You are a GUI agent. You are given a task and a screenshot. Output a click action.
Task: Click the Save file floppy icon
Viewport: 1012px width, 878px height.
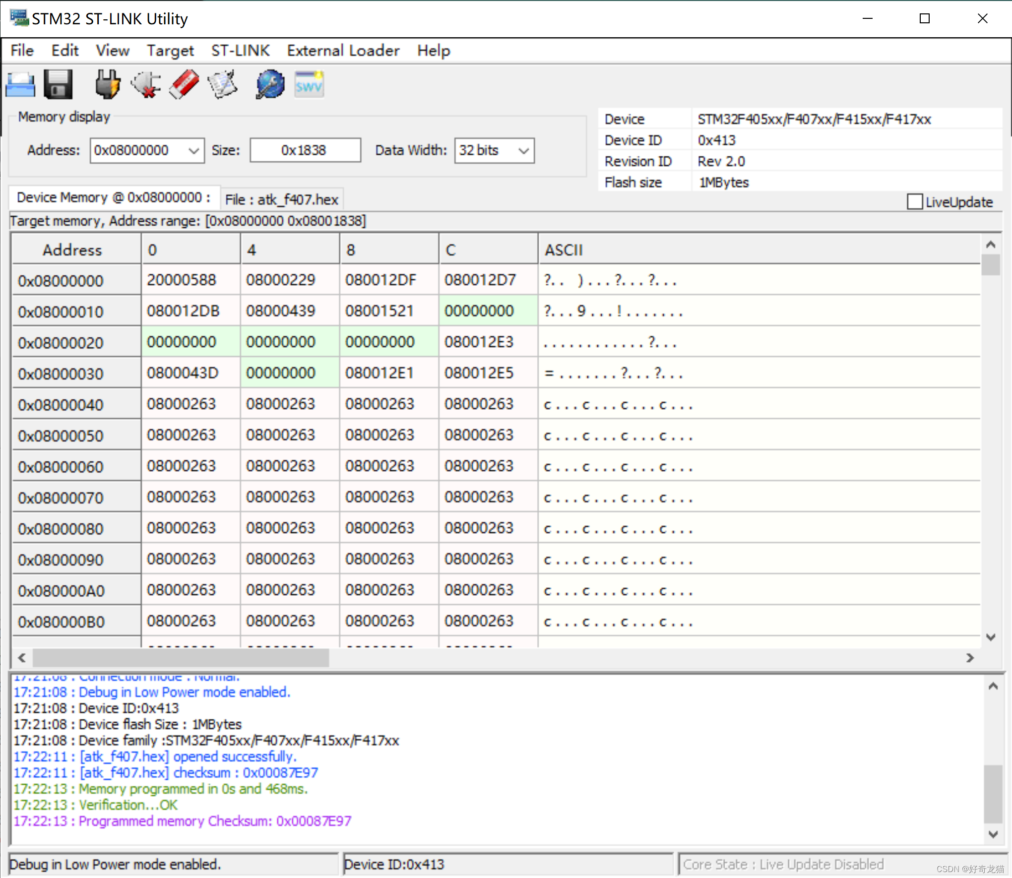(59, 85)
